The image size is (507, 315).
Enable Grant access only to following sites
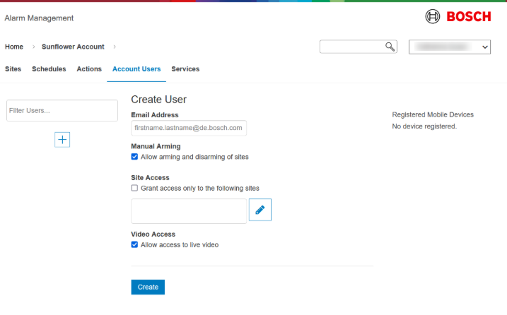(x=135, y=189)
